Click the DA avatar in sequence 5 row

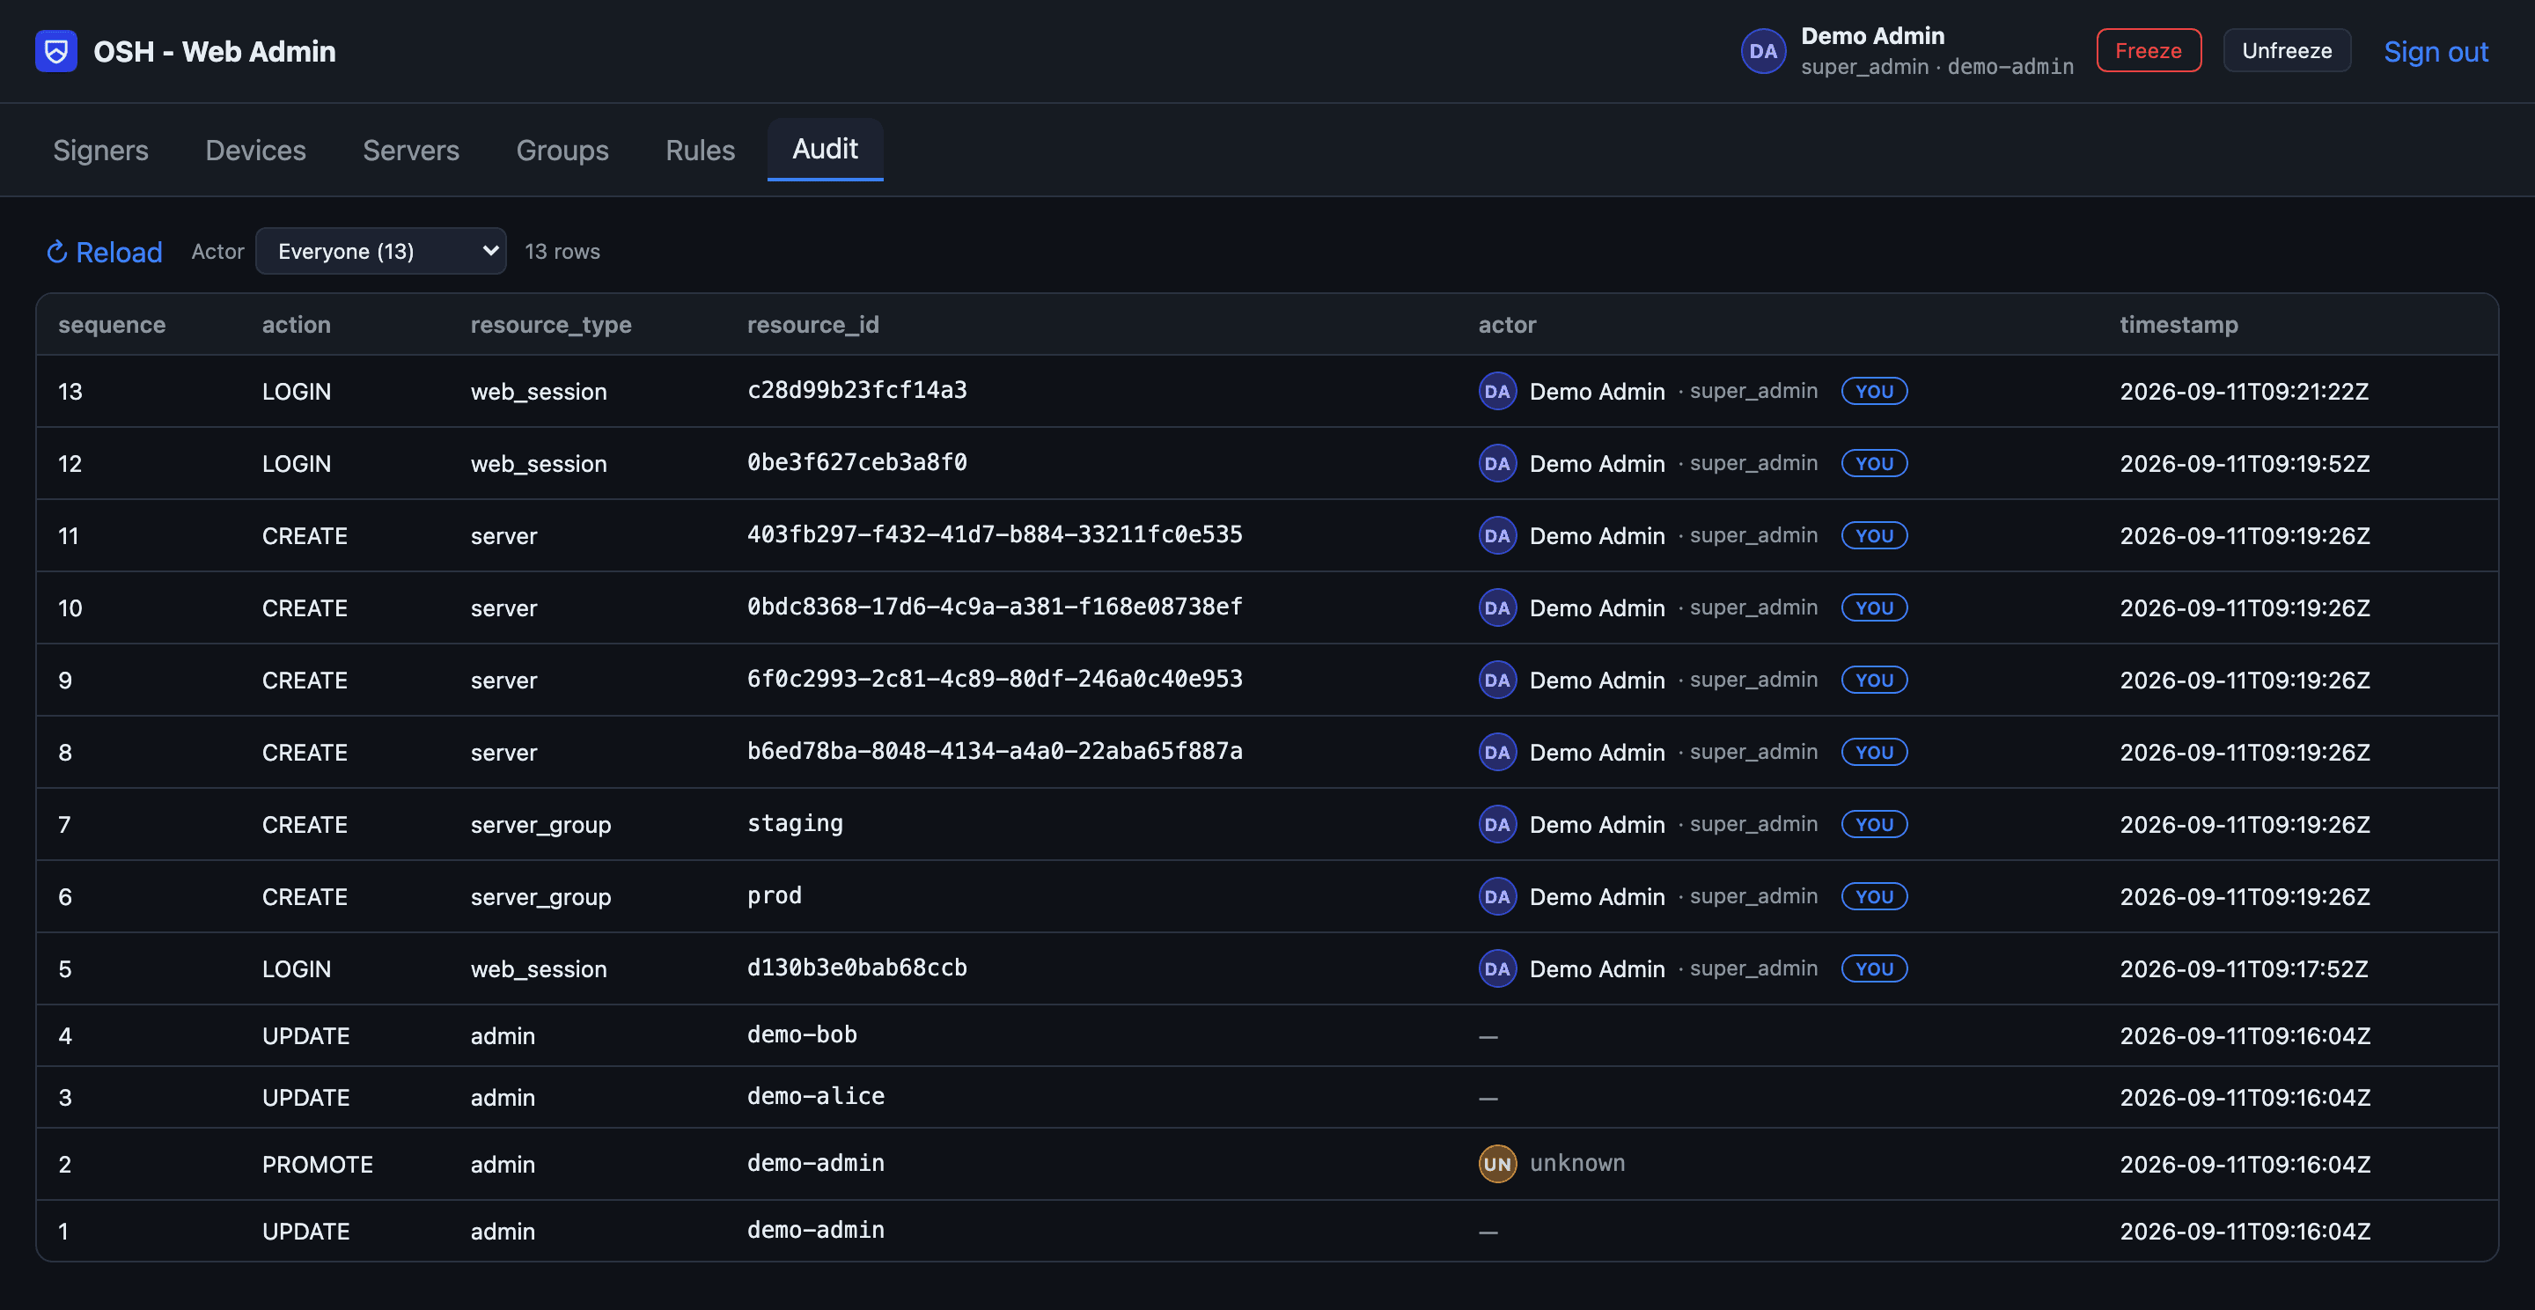1496,968
